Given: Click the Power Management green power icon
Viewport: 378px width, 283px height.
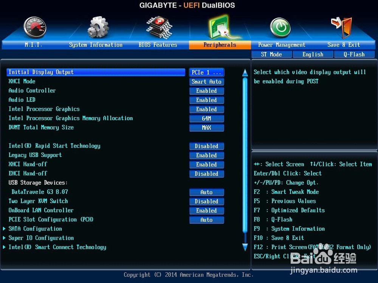Looking at the screenshot, I should pyautogui.click(x=280, y=28).
